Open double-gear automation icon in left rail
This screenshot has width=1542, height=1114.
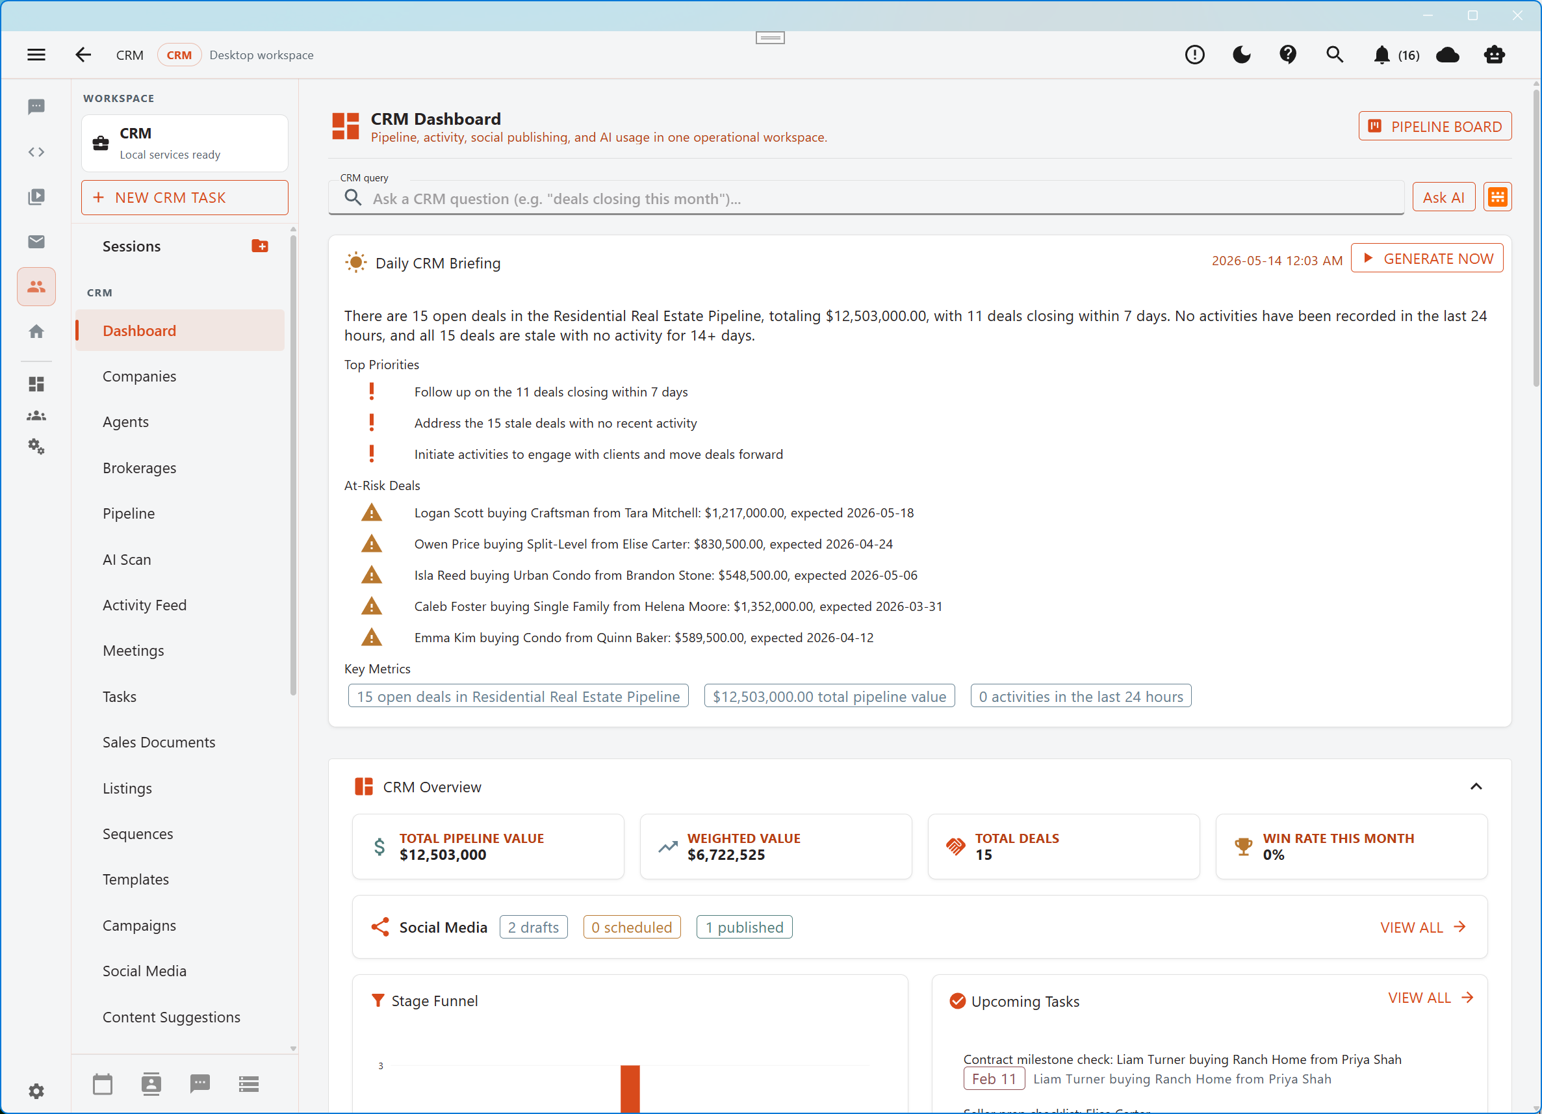(36, 447)
